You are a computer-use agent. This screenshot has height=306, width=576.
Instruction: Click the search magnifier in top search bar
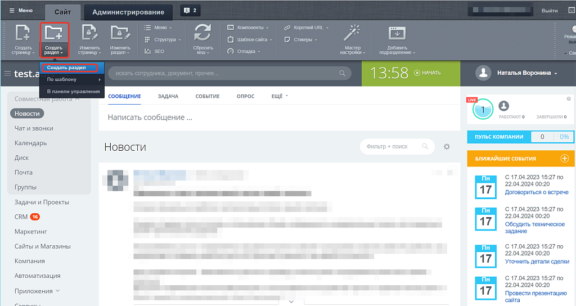pyautogui.click(x=342, y=73)
